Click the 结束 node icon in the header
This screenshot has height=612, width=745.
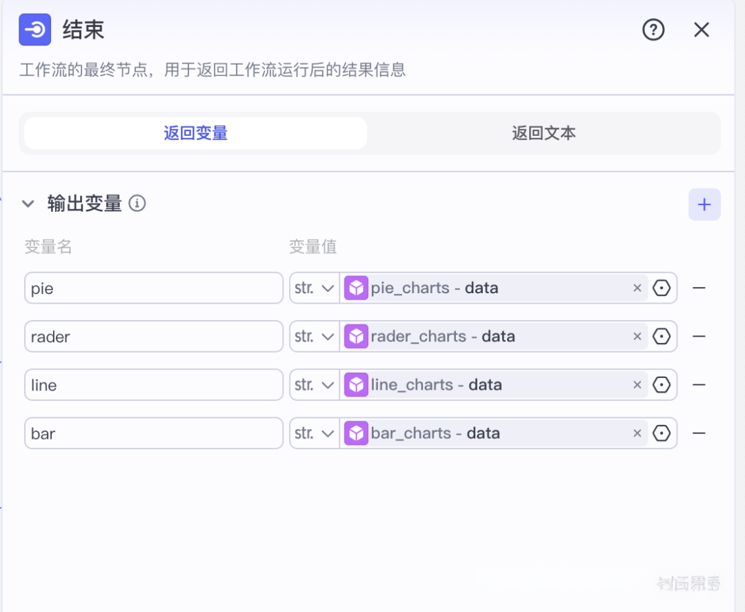(34, 30)
